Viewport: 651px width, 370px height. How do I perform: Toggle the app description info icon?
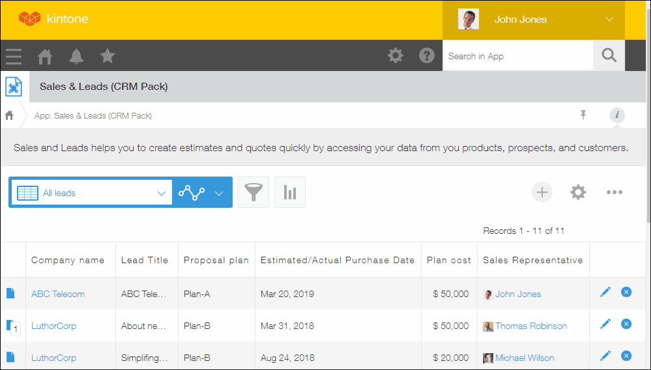click(x=616, y=115)
